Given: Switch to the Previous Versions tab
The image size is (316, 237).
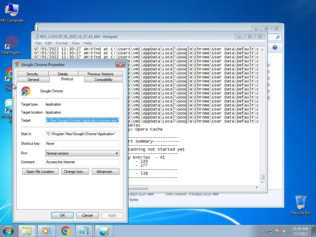Looking at the screenshot, I should [100, 74].
